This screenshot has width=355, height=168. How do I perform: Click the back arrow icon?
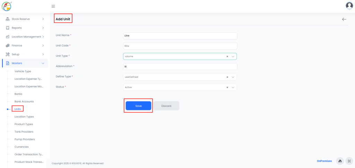click(x=344, y=19)
